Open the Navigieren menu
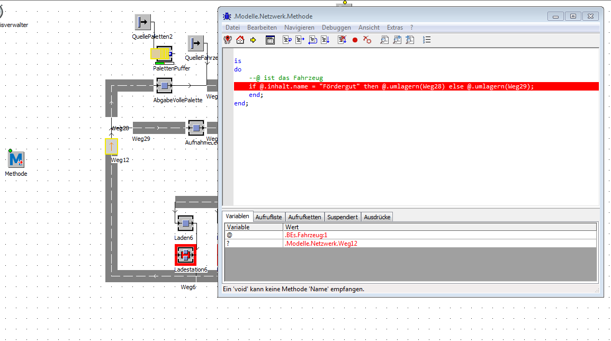 click(299, 28)
